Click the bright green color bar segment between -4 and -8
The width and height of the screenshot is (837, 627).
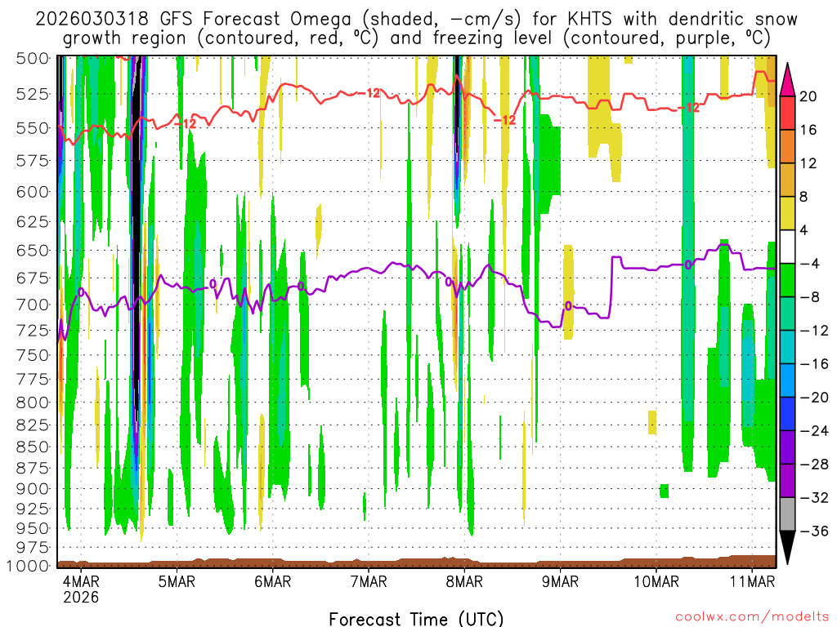(x=787, y=280)
